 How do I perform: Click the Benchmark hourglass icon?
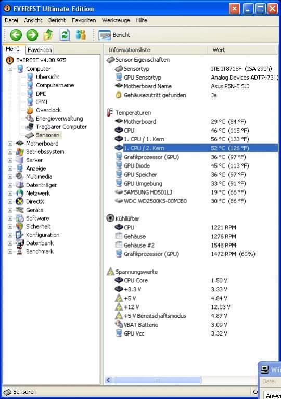pyautogui.click(x=20, y=251)
